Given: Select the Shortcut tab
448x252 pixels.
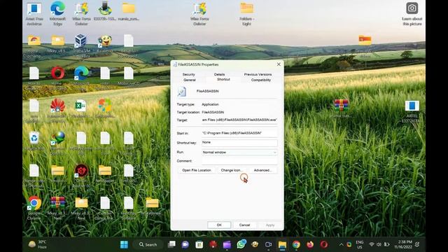Looking at the screenshot, I should point(223,79).
